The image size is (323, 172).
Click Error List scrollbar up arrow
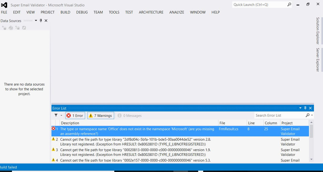311,123
